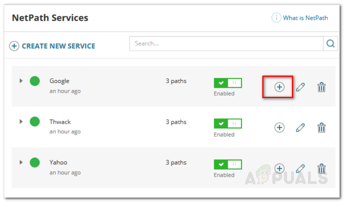
Task: Delete the Google service with the trash icon
Action: 322,87
